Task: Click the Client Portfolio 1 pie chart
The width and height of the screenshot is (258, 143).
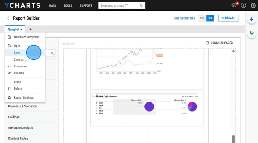Action: click(x=149, y=107)
